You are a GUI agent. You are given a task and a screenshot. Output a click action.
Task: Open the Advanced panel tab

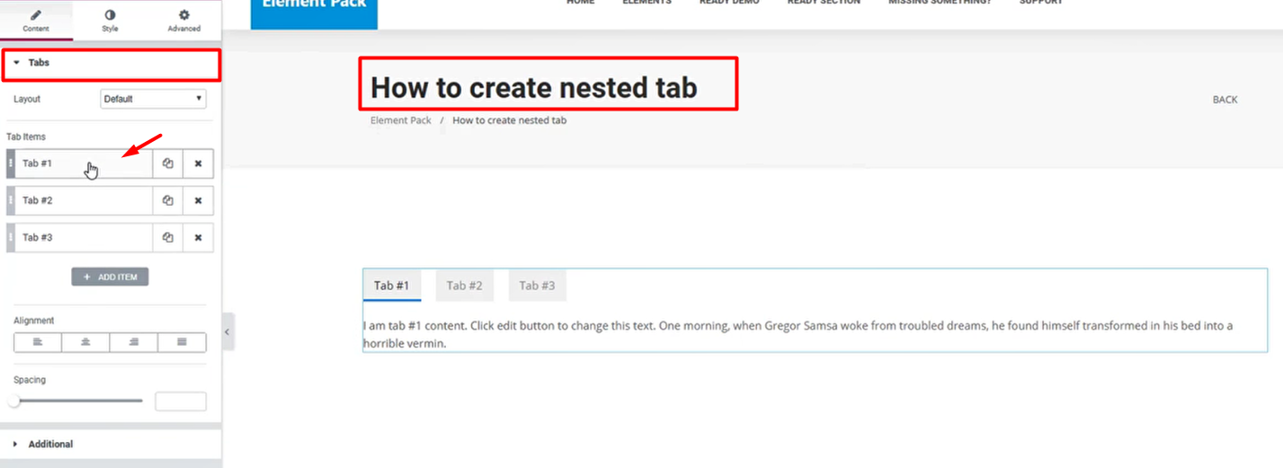click(x=183, y=20)
